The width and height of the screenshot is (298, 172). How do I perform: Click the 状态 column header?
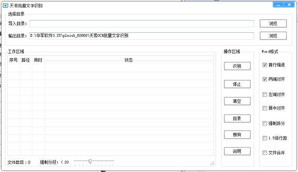click(x=128, y=60)
